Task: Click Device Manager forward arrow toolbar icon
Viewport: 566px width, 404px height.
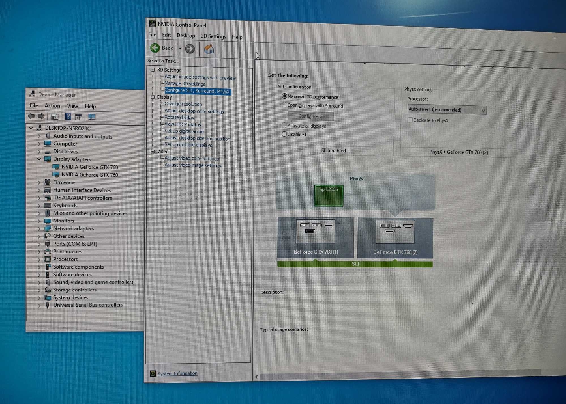Action: point(41,116)
